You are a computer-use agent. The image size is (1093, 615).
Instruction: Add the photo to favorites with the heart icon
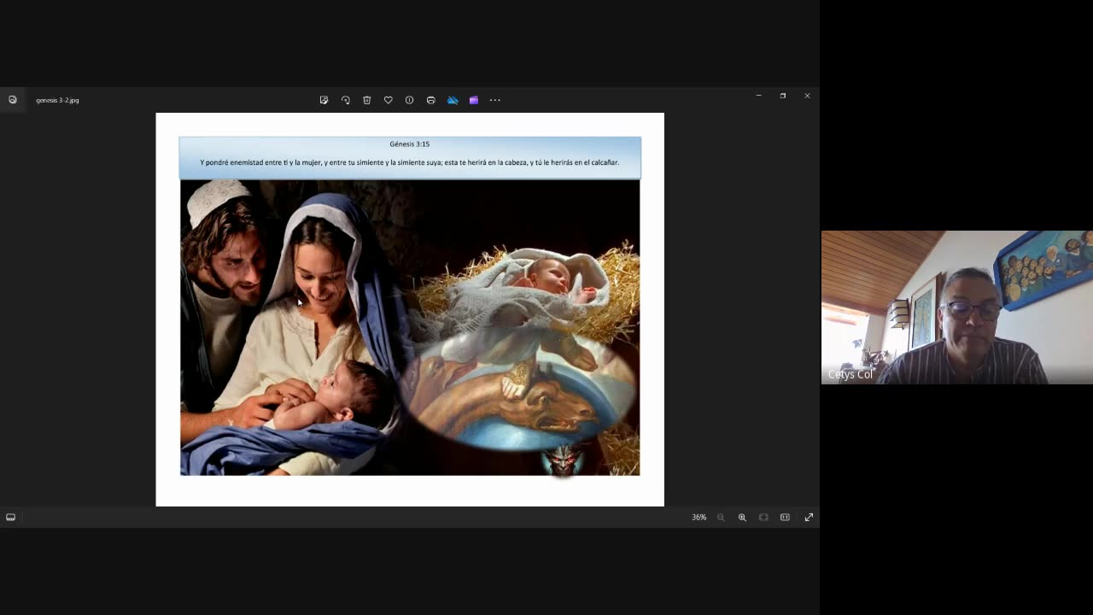pyautogui.click(x=388, y=100)
